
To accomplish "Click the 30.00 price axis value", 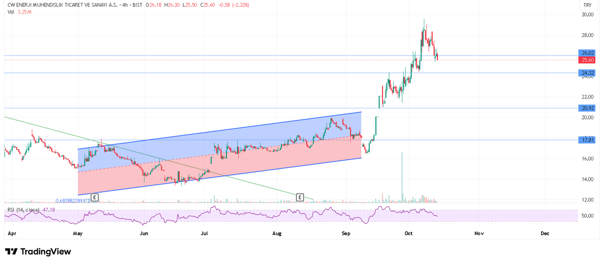I will pyautogui.click(x=587, y=15).
